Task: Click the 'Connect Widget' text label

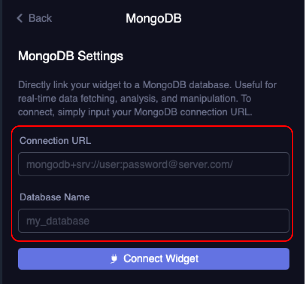Action: click(x=161, y=259)
